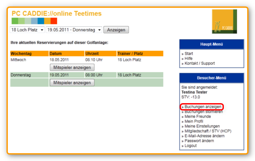
Task: Click the Haupt-Menü header
Action: (212, 44)
